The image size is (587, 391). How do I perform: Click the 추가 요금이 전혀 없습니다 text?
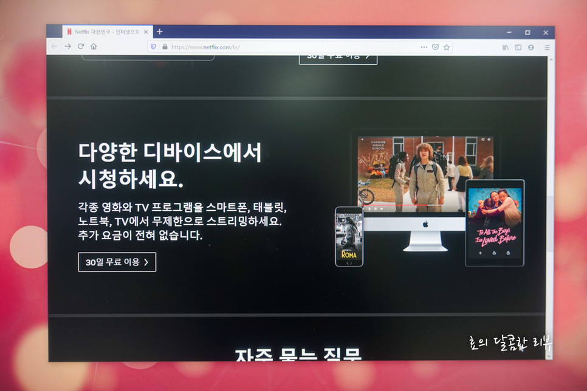point(140,236)
